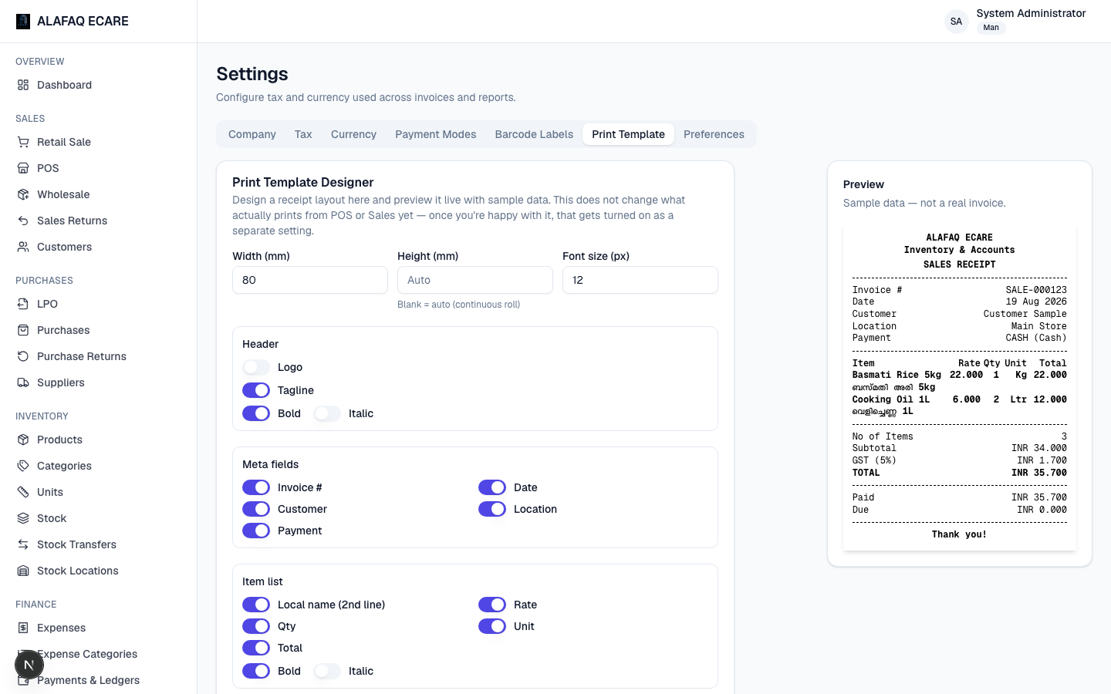Screen dimensions: 1111x694
Task: Switch to the Company tab
Action: pyautogui.click(x=252, y=134)
